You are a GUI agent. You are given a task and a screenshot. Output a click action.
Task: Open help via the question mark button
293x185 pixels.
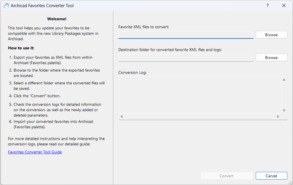267,5
